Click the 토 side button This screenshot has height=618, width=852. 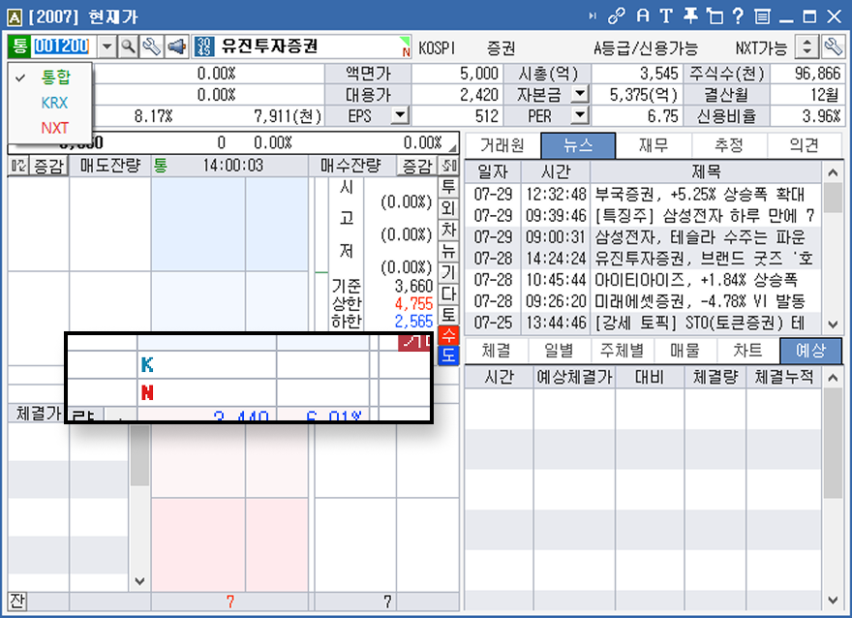pyautogui.click(x=448, y=314)
